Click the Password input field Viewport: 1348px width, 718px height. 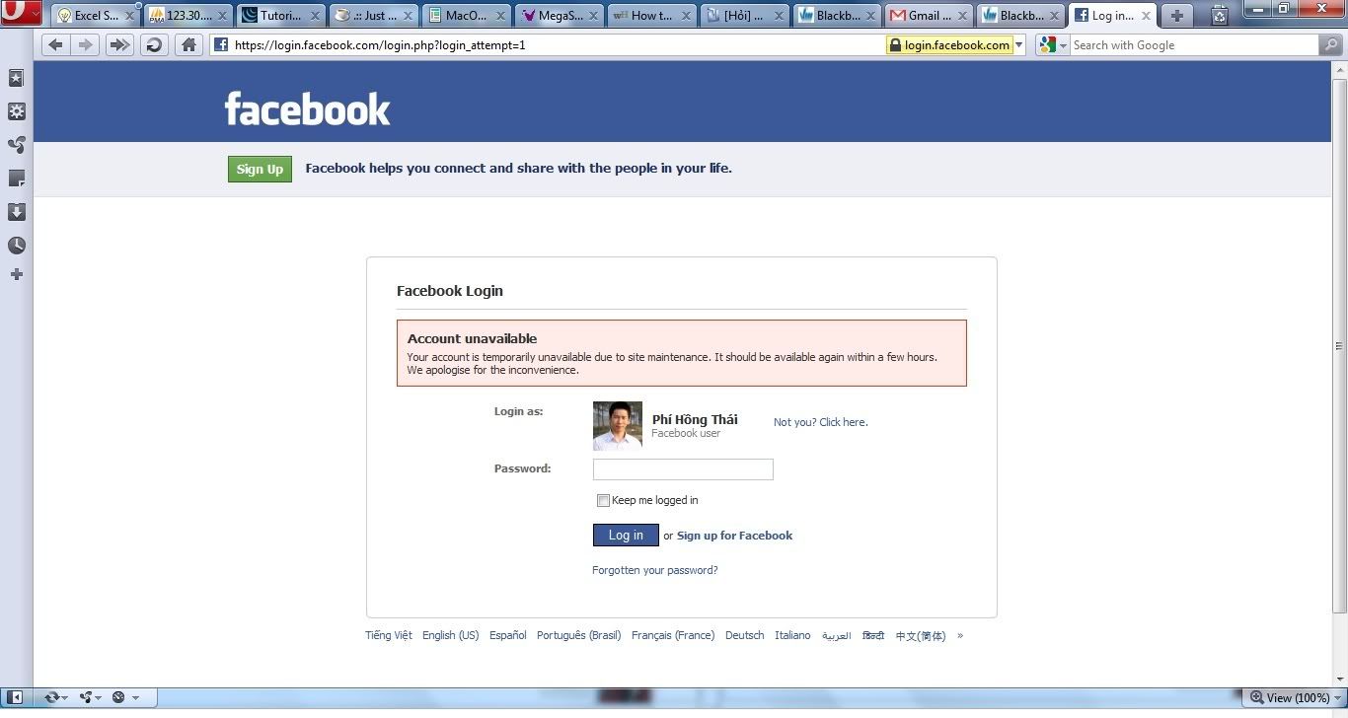click(x=682, y=469)
